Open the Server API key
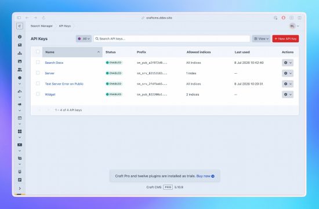The height and width of the screenshot is (209, 319). (x=50, y=73)
